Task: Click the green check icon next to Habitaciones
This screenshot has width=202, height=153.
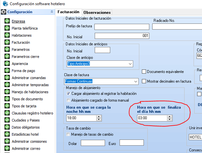Action: click(x=7, y=35)
